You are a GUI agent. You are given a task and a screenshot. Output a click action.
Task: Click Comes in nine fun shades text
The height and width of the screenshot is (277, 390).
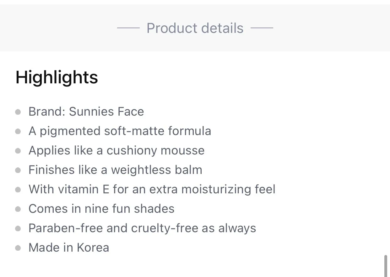pos(101,209)
